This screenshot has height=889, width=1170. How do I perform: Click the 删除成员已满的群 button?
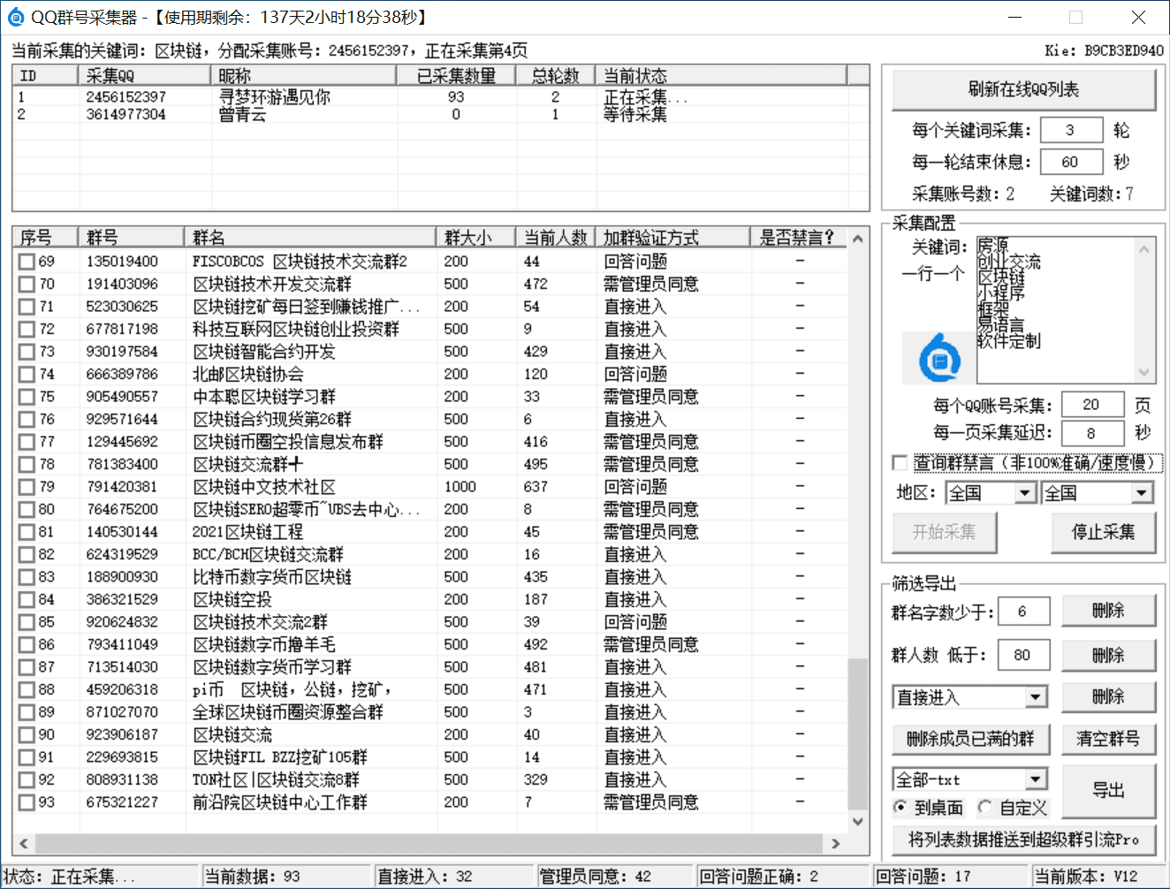(x=970, y=739)
